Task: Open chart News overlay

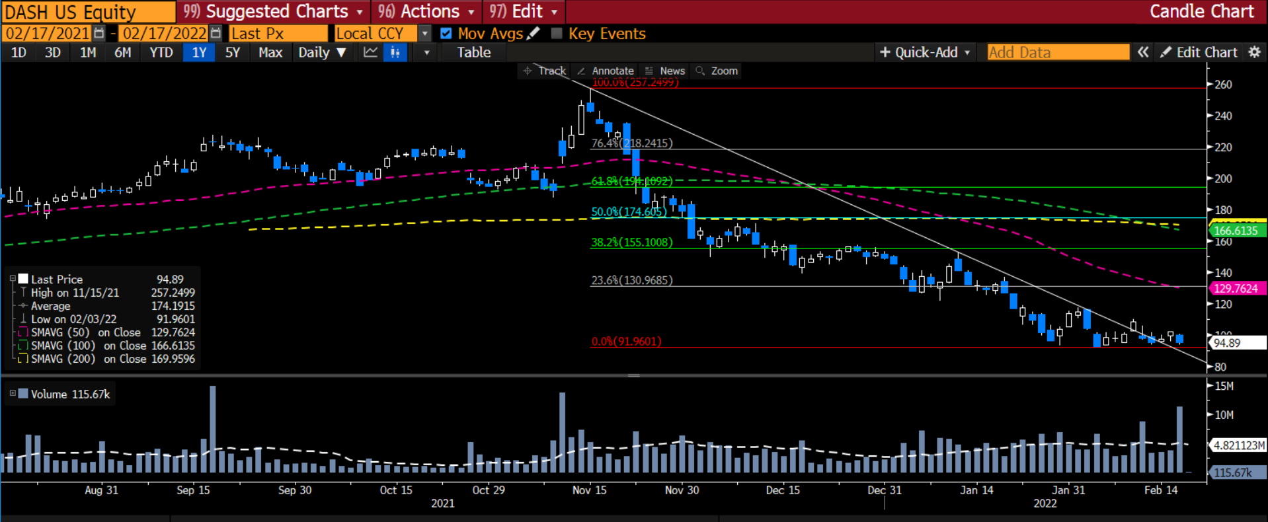Action: (665, 71)
